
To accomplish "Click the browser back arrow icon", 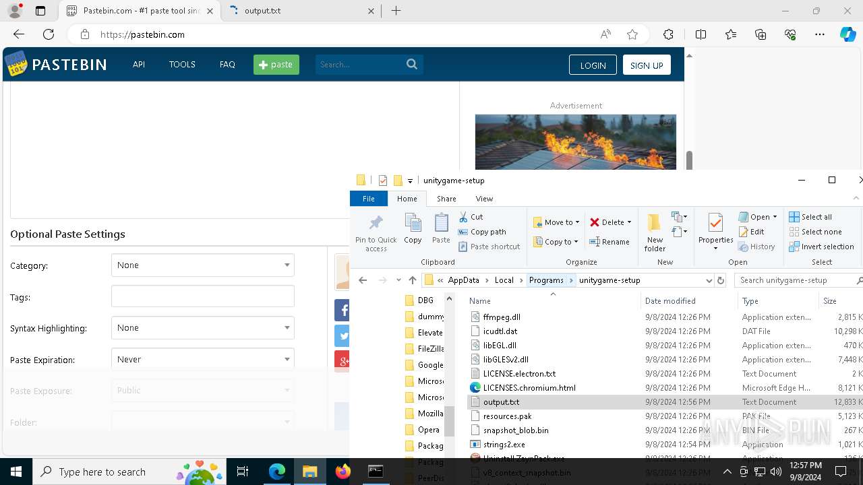I will point(19,34).
